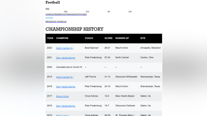
Task: Open the BROADCAST SCHEDULE link
Action: (x=56, y=22)
